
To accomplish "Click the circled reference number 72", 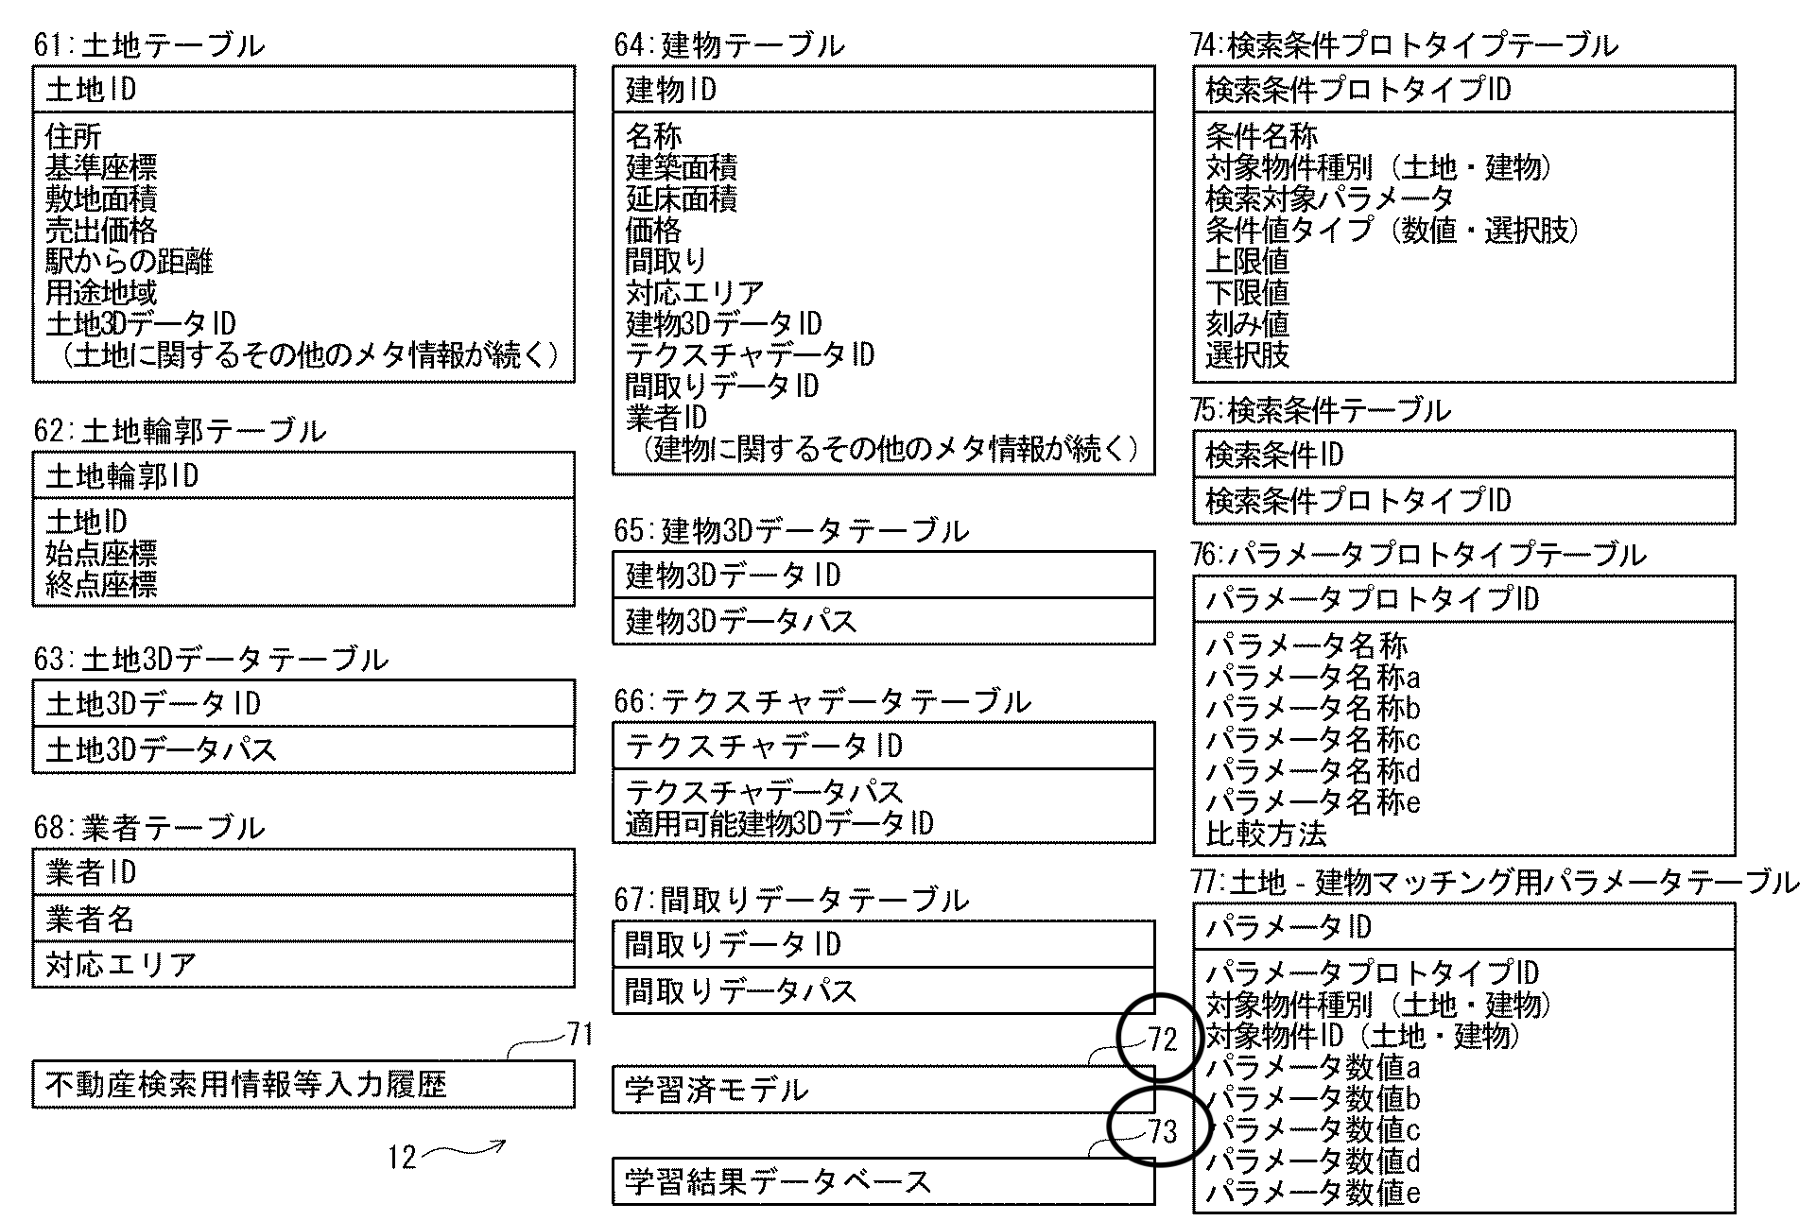I will click(1162, 1040).
